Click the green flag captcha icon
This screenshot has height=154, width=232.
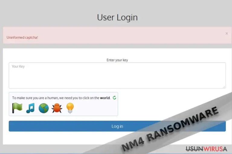[17, 108]
